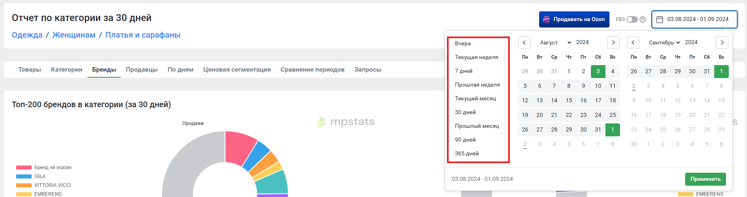747x197 pixels.
Task: Go to next month in August calendar
Action: (613, 42)
